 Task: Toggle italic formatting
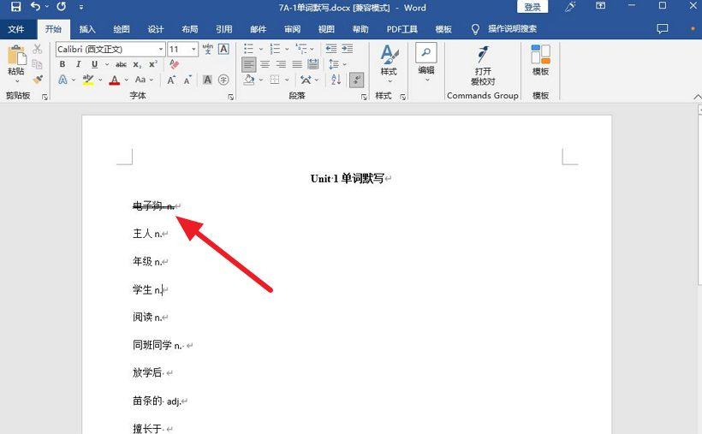tap(79, 64)
